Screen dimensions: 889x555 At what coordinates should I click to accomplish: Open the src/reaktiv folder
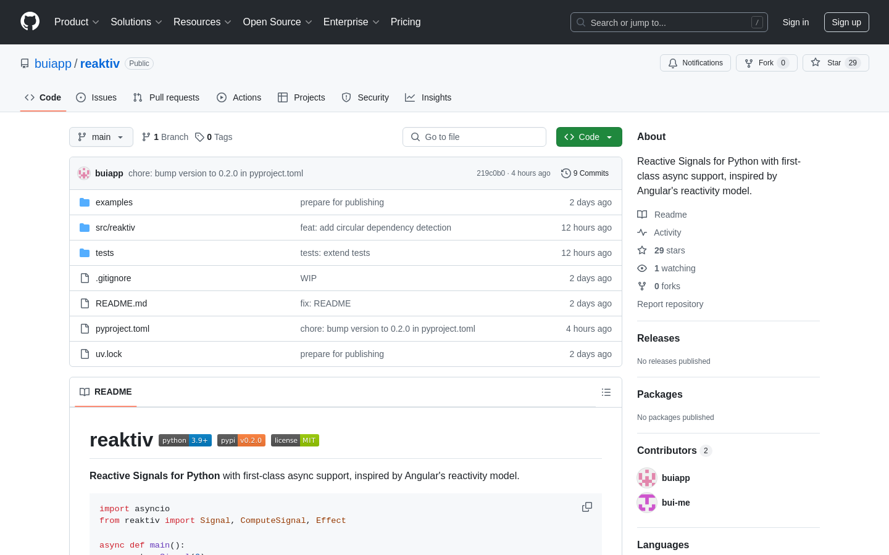pos(115,228)
